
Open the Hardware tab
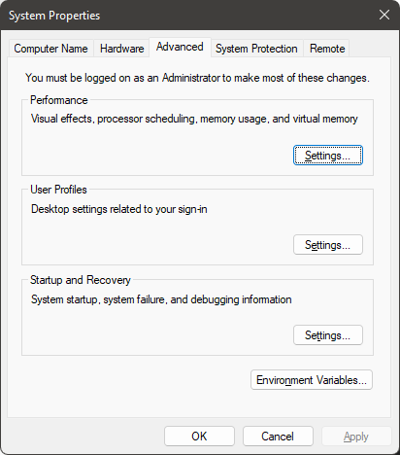(121, 49)
